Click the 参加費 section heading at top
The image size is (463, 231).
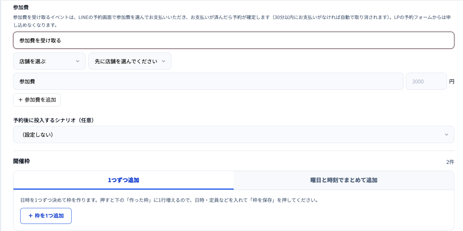[x=22, y=7]
